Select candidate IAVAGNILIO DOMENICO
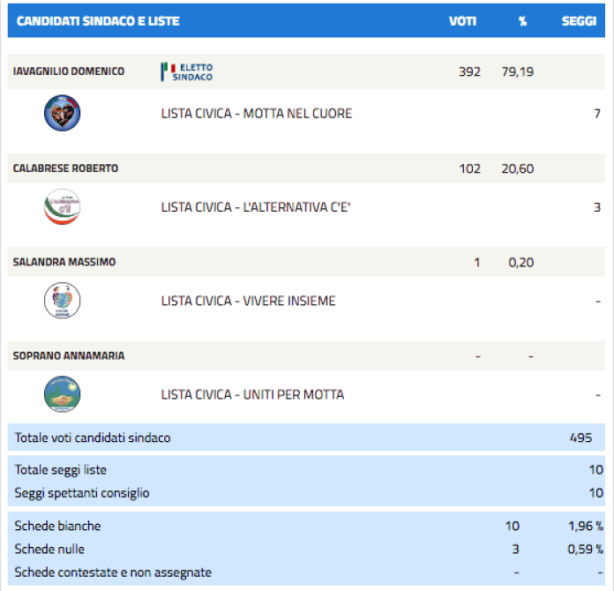Image resolution: width=614 pixels, height=591 pixels. [x=69, y=71]
